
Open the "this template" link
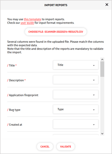(x=32, y=19)
